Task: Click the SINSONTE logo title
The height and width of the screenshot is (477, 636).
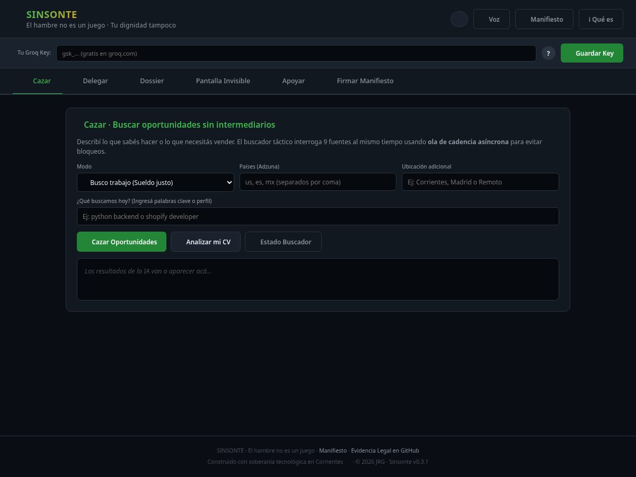Action: coord(51,15)
